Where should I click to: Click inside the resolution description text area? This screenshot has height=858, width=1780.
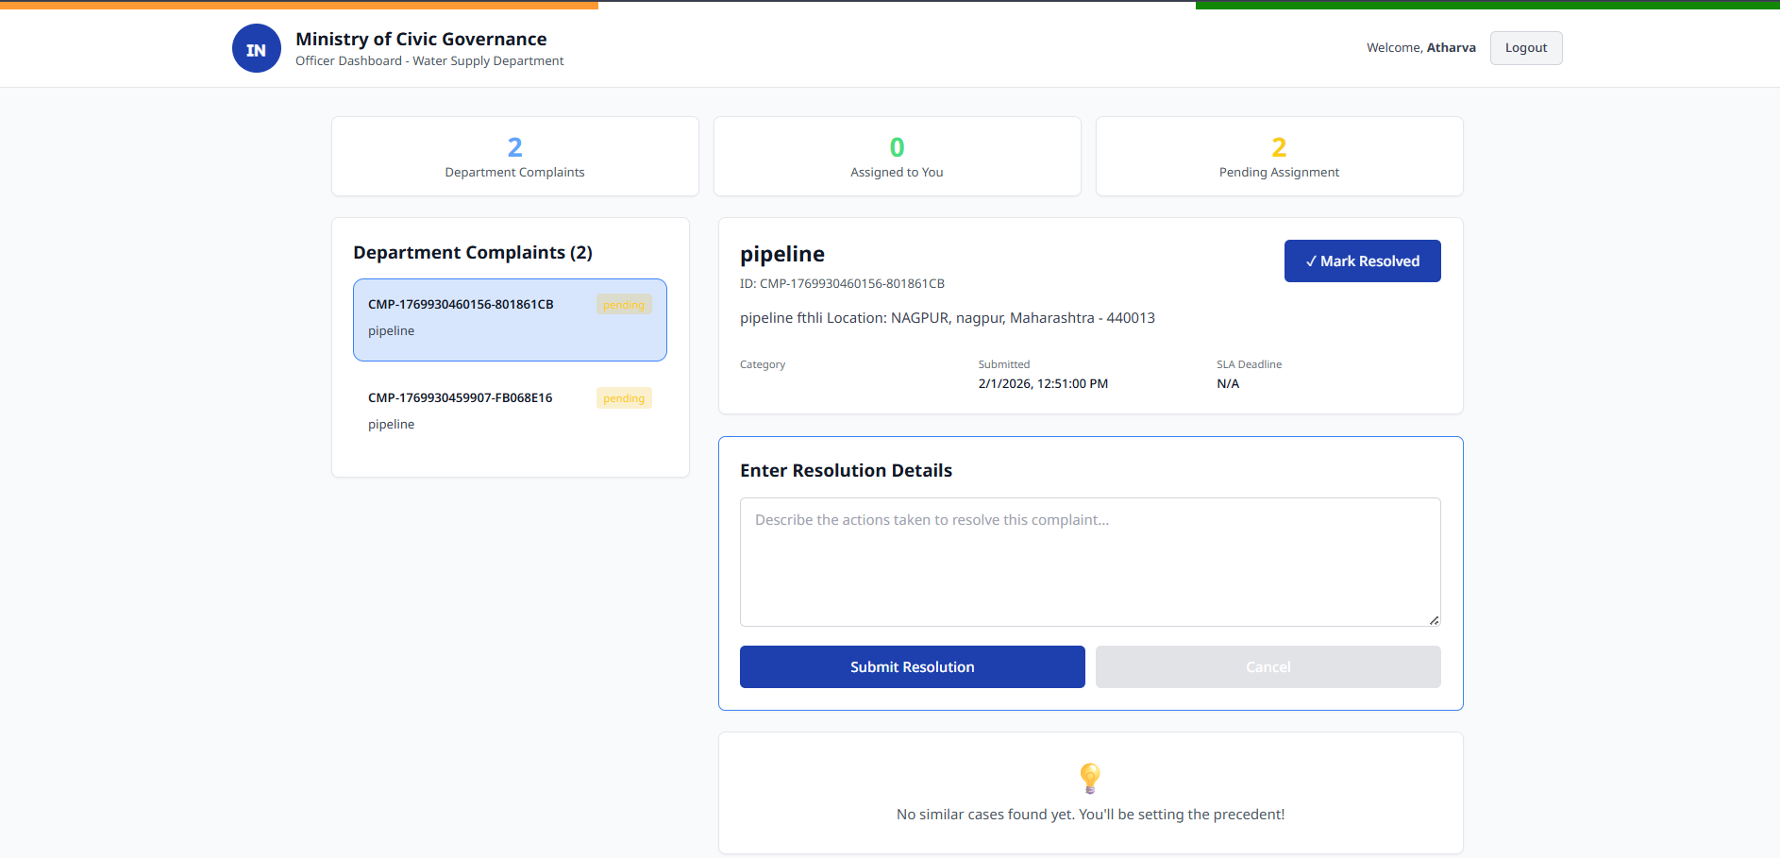[x=1090, y=562]
